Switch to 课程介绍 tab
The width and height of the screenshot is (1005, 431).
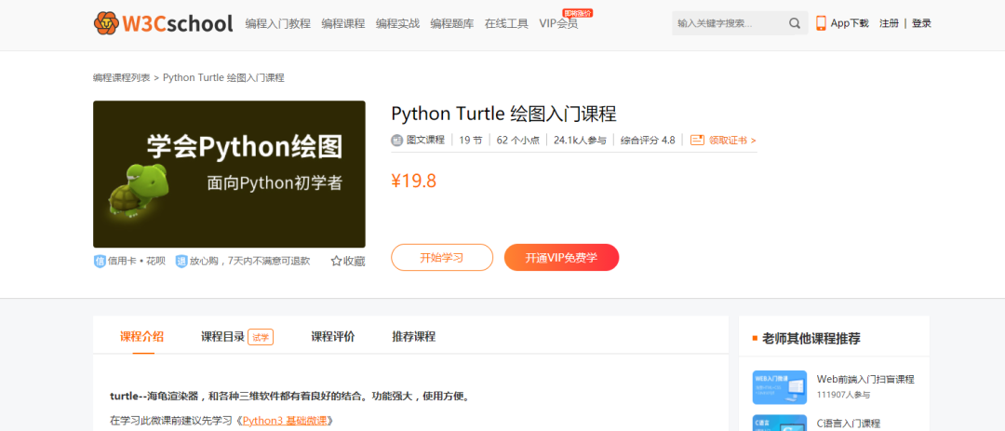click(141, 337)
